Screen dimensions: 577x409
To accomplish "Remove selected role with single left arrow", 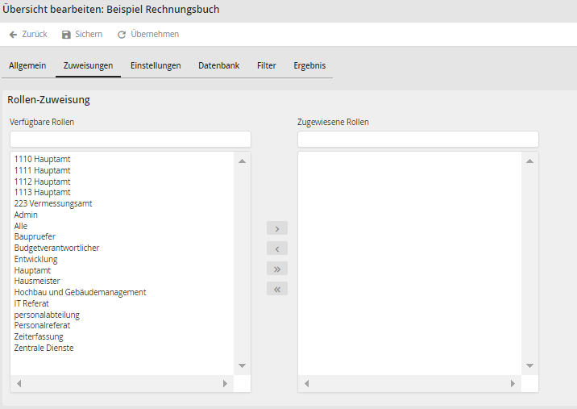I will 276,248.
